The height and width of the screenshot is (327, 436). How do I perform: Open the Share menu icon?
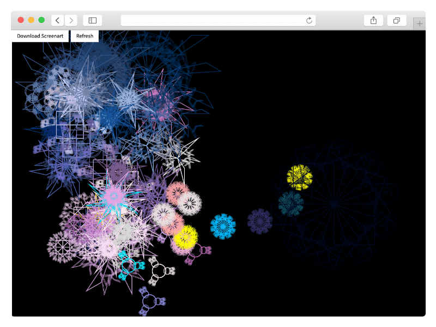point(373,20)
